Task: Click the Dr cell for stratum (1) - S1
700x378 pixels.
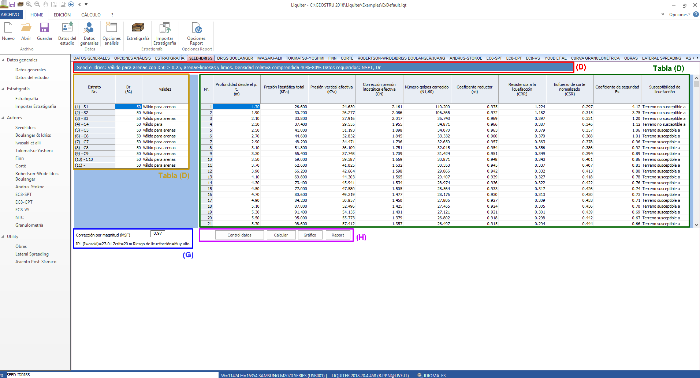Action: coord(129,107)
